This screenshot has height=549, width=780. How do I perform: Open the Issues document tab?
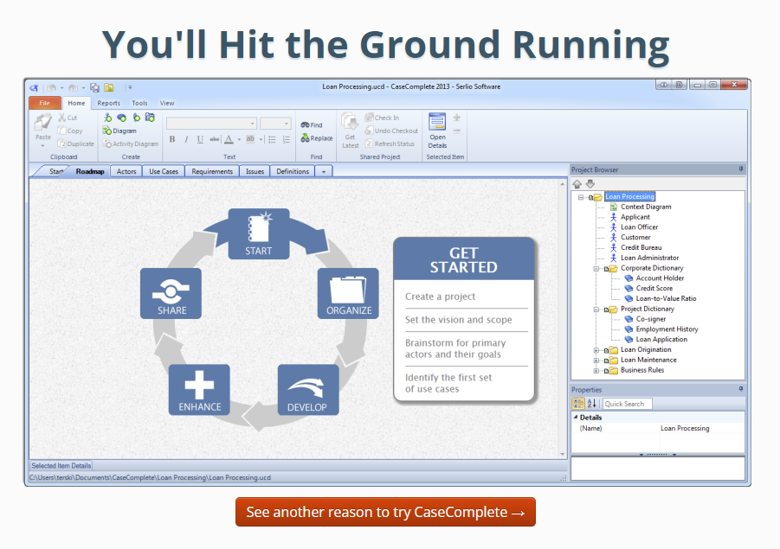click(x=255, y=171)
